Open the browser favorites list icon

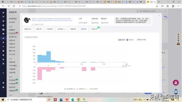coord(162,6)
